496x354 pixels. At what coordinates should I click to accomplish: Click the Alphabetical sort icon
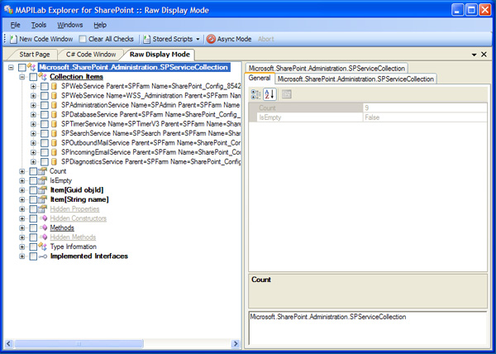tap(269, 94)
